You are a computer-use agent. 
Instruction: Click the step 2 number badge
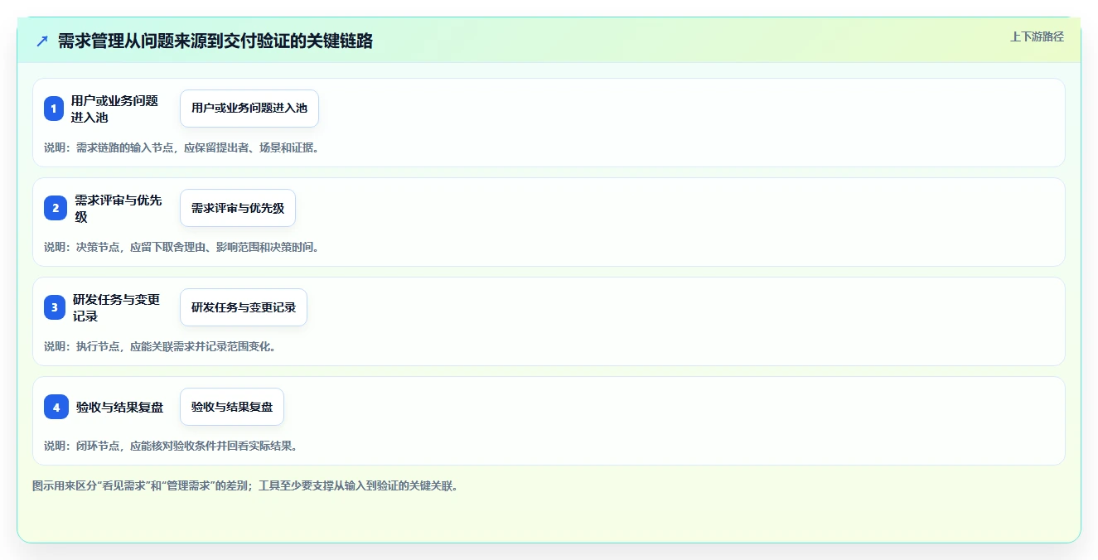tap(56, 208)
